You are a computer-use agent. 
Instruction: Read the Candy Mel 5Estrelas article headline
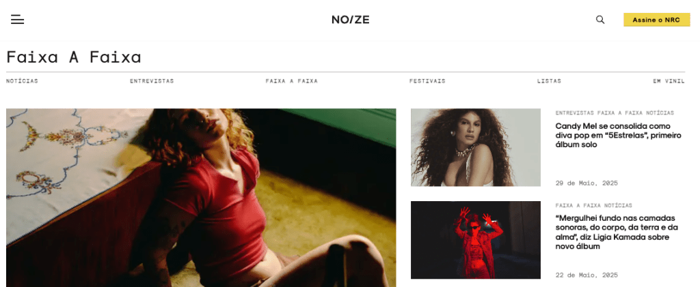(x=618, y=135)
